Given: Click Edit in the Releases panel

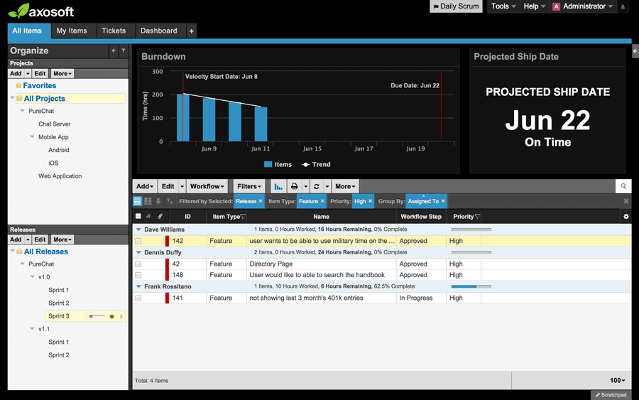Looking at the screenshot, I should pyautogui.click(x=40, y=239).
